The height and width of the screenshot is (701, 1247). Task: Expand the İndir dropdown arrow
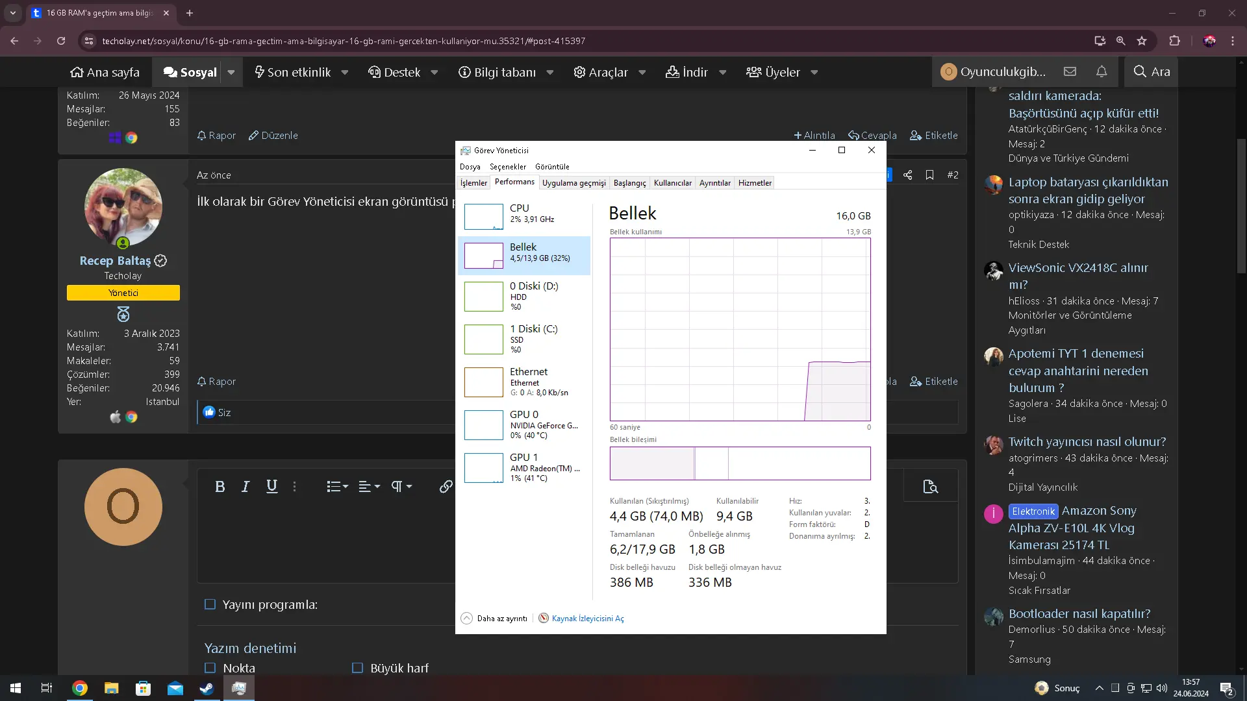(723, 72)
